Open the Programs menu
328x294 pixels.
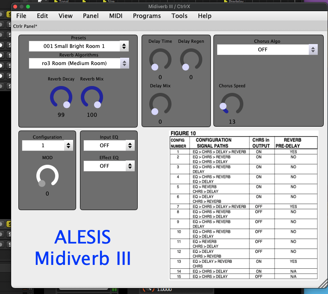147,16
